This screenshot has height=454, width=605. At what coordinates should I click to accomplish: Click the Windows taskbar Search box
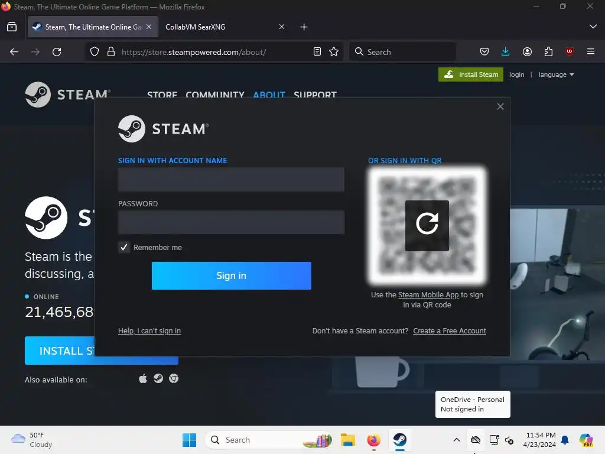tap(269, 440)
